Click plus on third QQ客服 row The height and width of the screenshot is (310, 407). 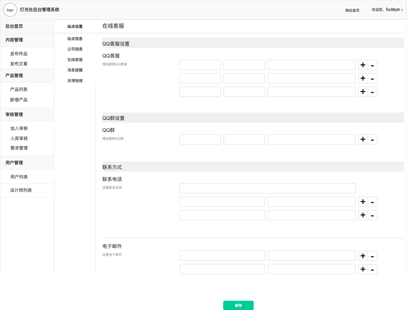pos(363,92)
